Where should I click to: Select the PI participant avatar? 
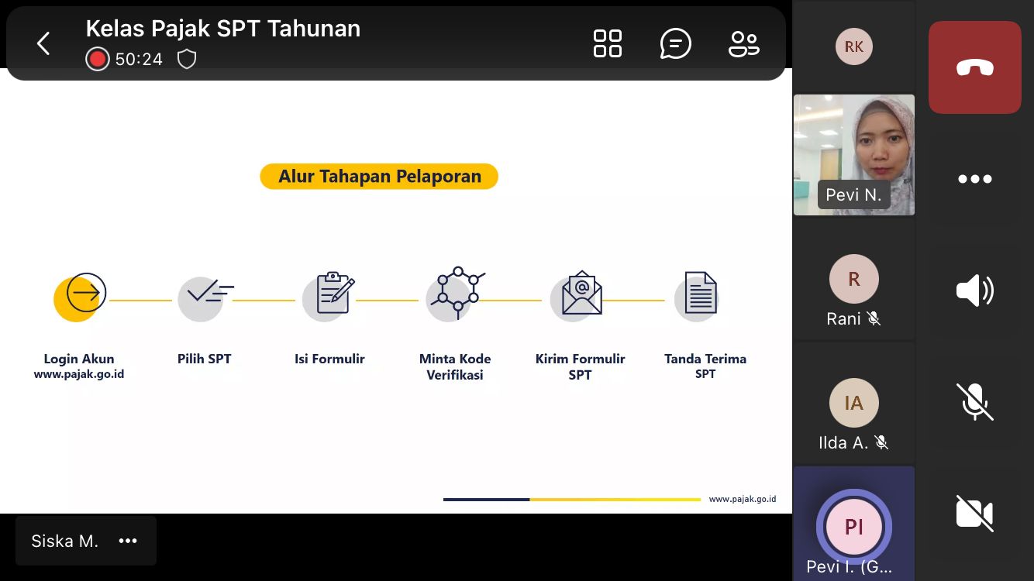point(853,527)
